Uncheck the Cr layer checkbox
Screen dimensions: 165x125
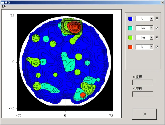tap(157, 19)
